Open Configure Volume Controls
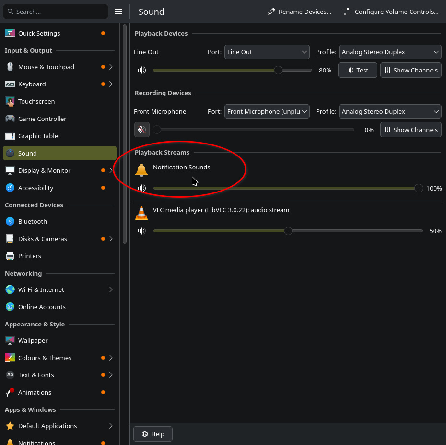 tap(391, 12)
